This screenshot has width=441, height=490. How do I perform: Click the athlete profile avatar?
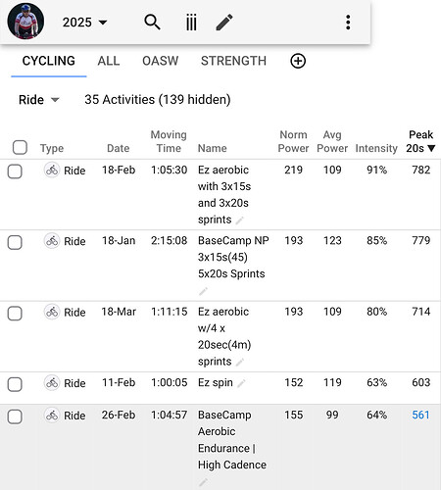tap(25, 22)
